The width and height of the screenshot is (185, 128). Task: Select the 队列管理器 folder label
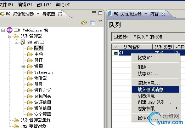pos(31,36)
